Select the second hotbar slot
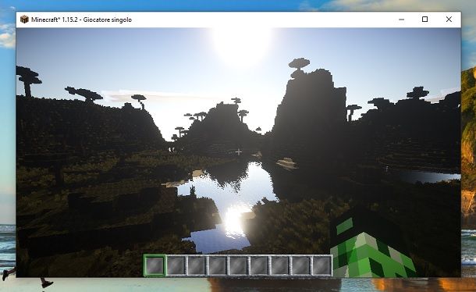This screenshot has height=292, width=476. [x=176, y=265]
